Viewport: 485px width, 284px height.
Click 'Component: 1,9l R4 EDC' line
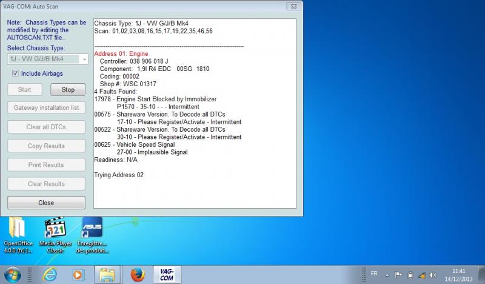[155, 69]
